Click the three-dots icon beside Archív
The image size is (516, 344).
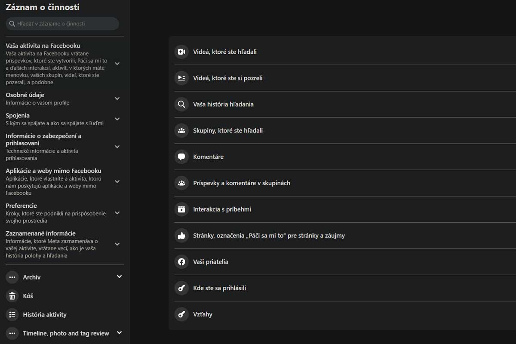pos(12,277)
